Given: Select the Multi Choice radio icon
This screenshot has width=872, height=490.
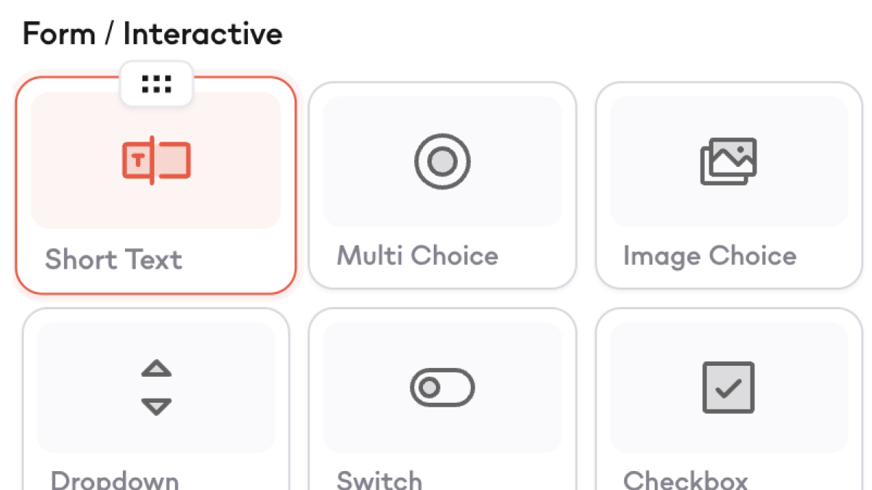Looking at the screenshot, I should (442, 161).
